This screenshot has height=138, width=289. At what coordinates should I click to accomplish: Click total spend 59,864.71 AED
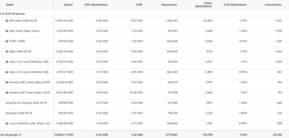coord(64,135)
